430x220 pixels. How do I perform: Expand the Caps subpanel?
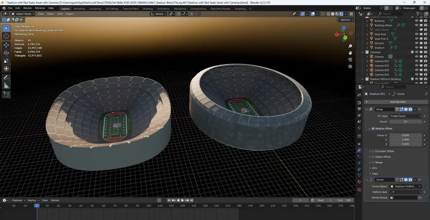pos(370,174)
